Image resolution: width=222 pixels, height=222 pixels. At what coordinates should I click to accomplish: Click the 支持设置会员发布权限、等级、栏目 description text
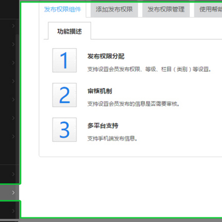[x=149, y=69]
